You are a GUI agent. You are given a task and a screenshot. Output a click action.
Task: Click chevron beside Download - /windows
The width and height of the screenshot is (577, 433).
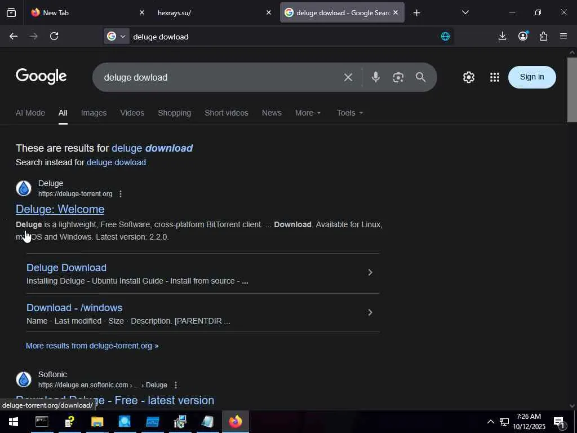(370, 312)
